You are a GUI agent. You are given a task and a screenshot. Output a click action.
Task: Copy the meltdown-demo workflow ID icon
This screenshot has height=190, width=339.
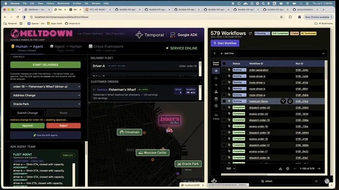tap(290, 101)
